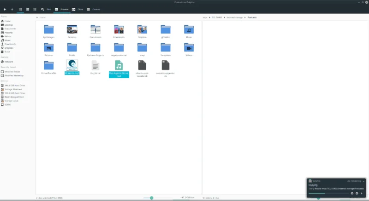Select Modified Today in sidebar
This screenshot has width=369, height=201.
coord(10,72)
